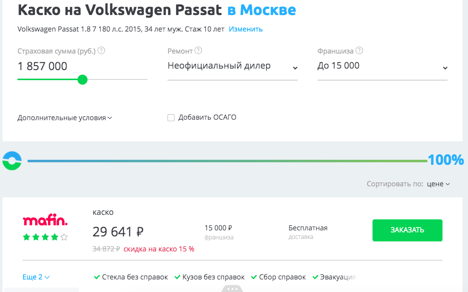Expand Дополнительные условия section
468x292 pixels.
63,117
